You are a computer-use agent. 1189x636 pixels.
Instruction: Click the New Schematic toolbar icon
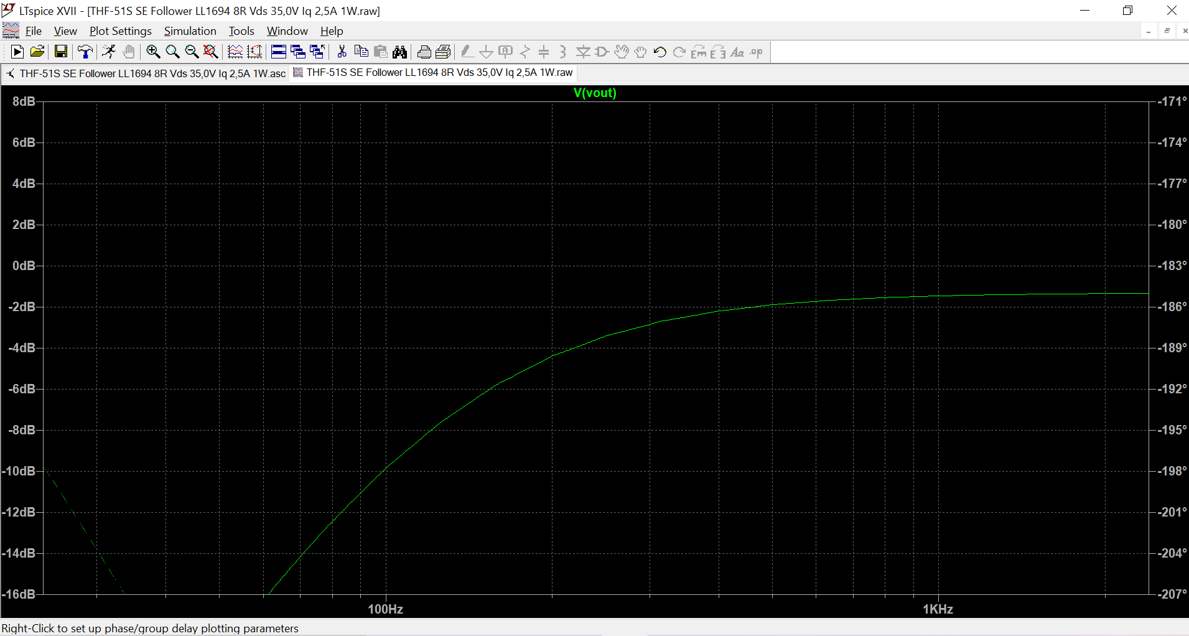(x=17, y=52)
